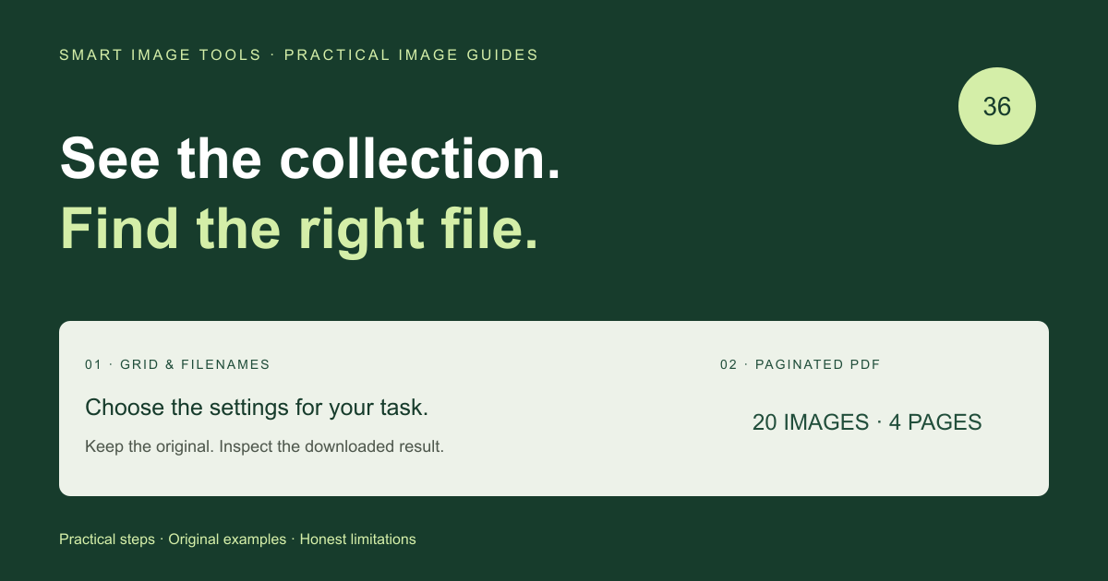Click "Choose the settings for your task."
The image size is (1108, 581).
pyautogui.click(x=257, y=408)
